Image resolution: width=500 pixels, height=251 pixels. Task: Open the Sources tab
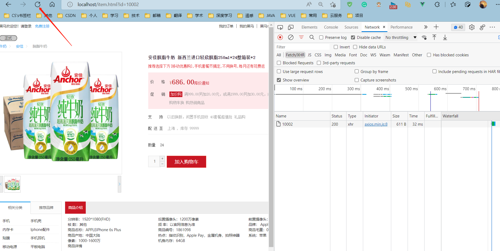[351, 27]
